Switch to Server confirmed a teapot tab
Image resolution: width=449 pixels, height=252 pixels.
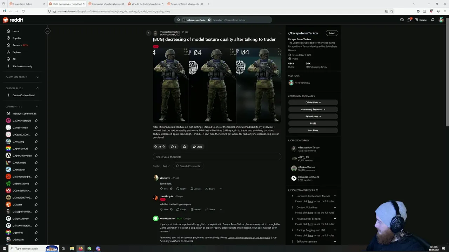pyautogui.click(x=185, y=4)
